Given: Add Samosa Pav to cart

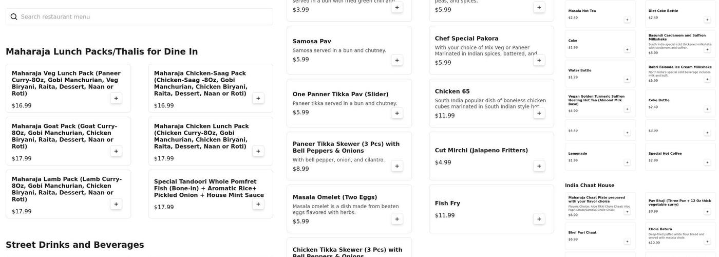Looking at the screenshot, I should (397, 60).
